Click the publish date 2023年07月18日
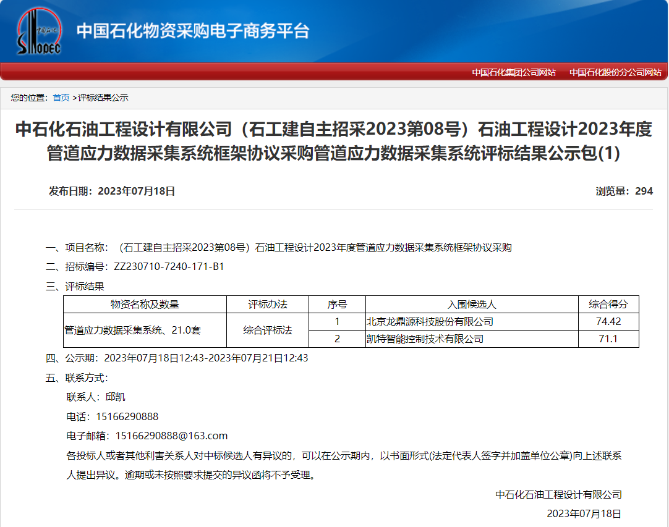 (x=137, y=191)
